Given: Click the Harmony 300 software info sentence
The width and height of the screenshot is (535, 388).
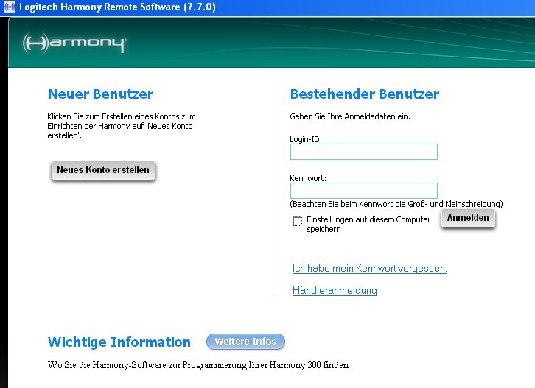Looking at the screenshot, I should [198, 365].
